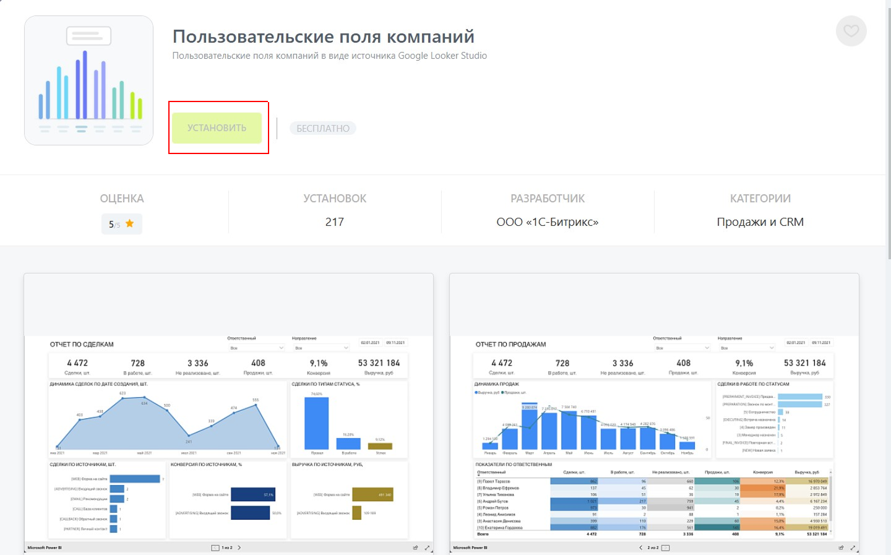Click share icon in the deals report
Image resolution: width=891 pixels, height=555 pixels.
pos(415,548)
